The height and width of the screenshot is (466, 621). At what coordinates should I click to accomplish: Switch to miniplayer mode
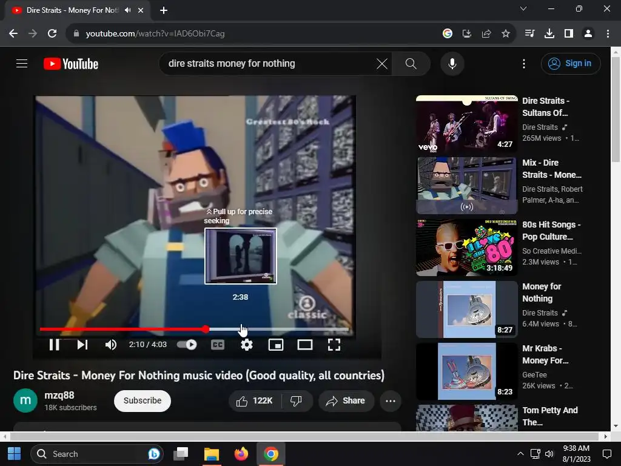[276, 345]
